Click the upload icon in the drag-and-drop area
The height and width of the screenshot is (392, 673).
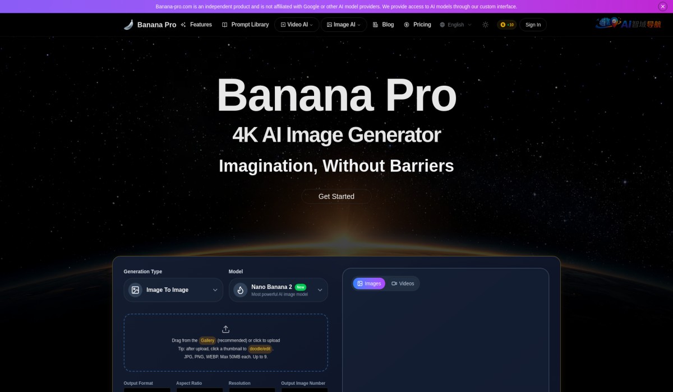tap(225, 330)
